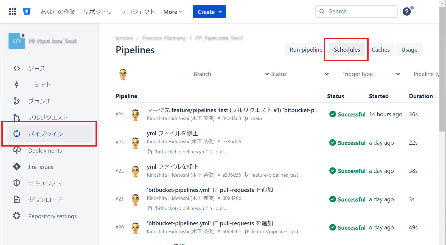Image resolution: width=446 pixels, height=245 pixels.
Task: Open pipeline #23 yml ファイルを修正 title
Action: (x=172, y=133)
